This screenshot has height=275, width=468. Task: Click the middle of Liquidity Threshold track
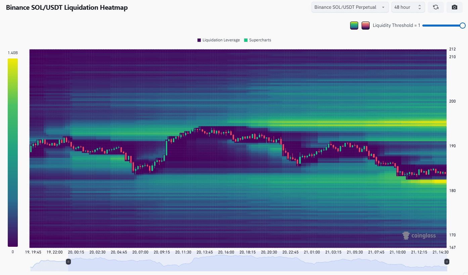(x=442, y=26)
